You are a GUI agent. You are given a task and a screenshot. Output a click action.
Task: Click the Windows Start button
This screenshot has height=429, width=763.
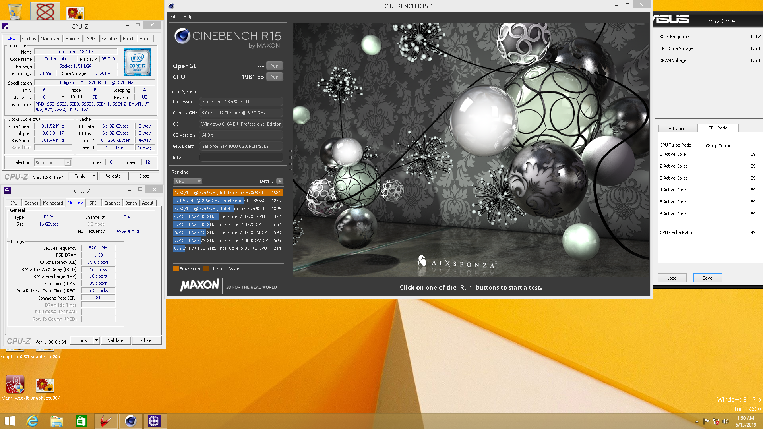coord(10,421)
